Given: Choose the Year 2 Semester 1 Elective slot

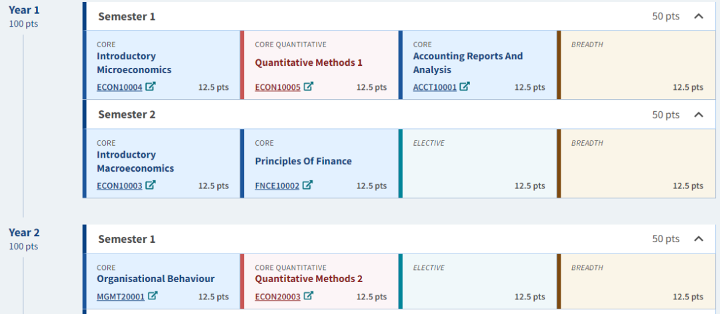Looking at the screenshot, I should [x=478, y=282].
